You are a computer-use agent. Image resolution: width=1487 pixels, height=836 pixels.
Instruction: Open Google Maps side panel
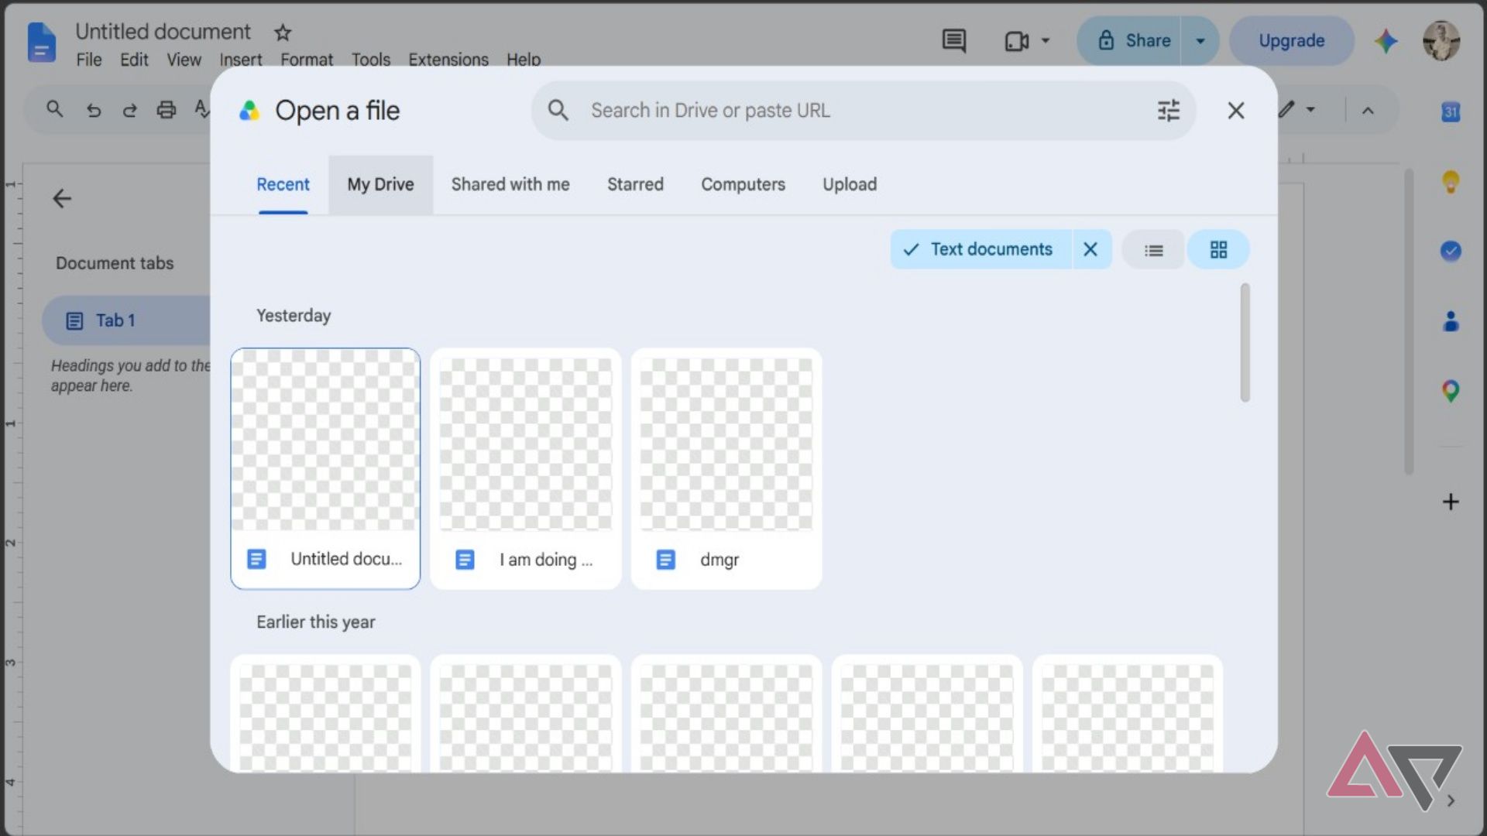(x=1451, y=391)
